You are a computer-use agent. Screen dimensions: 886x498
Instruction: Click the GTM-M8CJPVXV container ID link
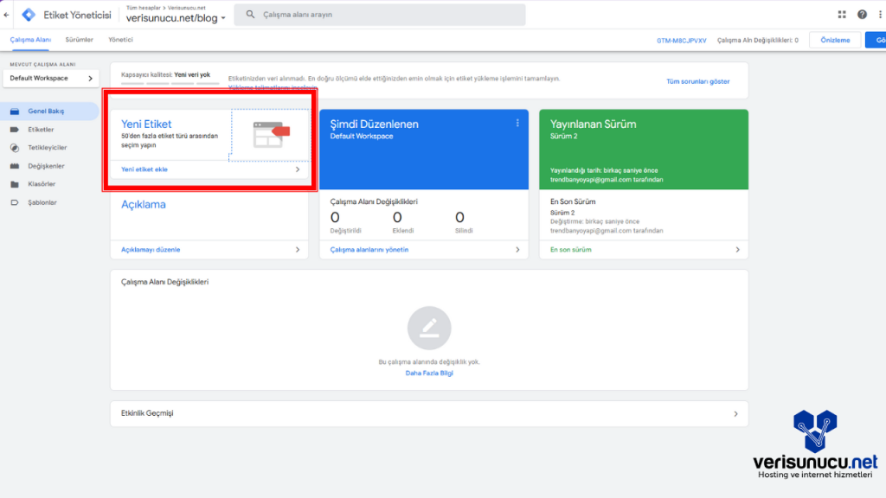point(682,41)
